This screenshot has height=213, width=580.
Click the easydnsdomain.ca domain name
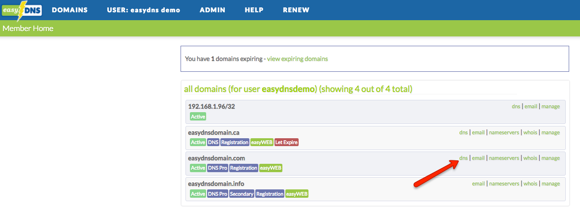(214, 132)
